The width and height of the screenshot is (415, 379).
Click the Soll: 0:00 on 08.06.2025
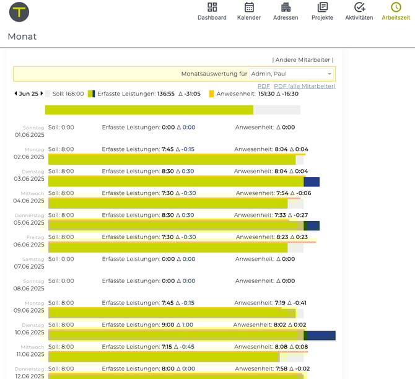tap(61, 281)
